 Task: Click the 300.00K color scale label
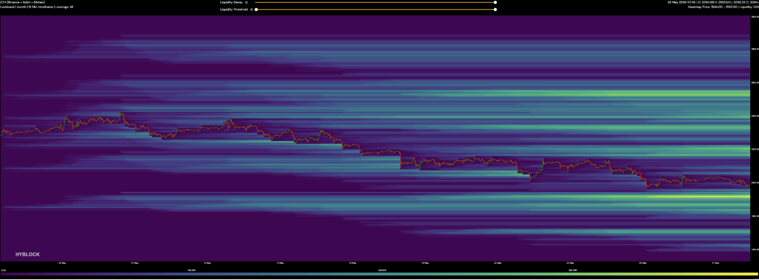[x=573, y=270]
